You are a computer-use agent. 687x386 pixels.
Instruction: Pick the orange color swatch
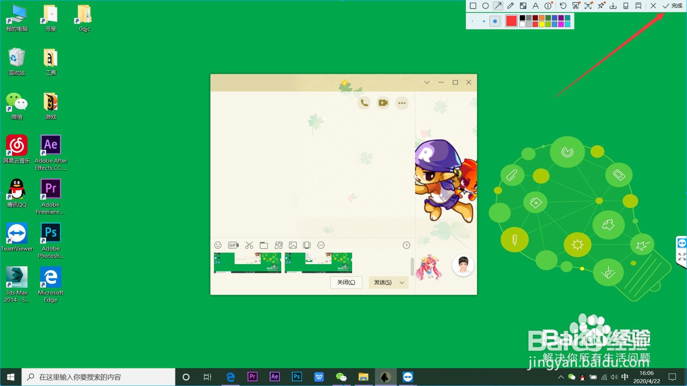542,18
